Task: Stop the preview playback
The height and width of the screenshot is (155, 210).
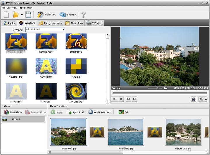Action: (121, 99)
